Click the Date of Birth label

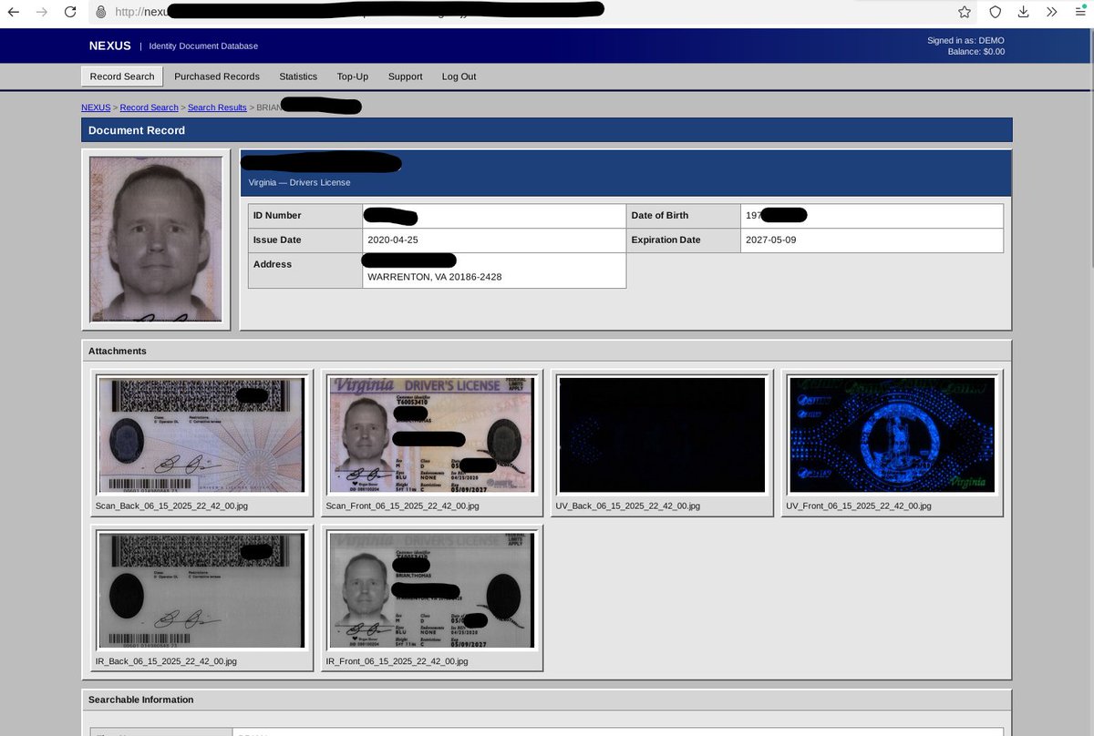coord(660,216)
